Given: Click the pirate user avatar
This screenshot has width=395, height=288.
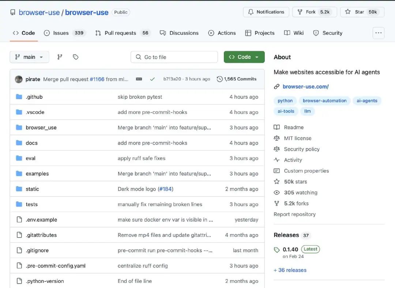Looking at the screenshot, I should [19, 79].
